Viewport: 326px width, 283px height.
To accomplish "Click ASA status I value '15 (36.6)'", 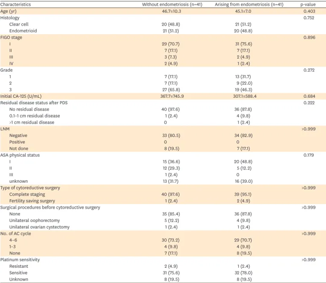I will tap(171, 162).
